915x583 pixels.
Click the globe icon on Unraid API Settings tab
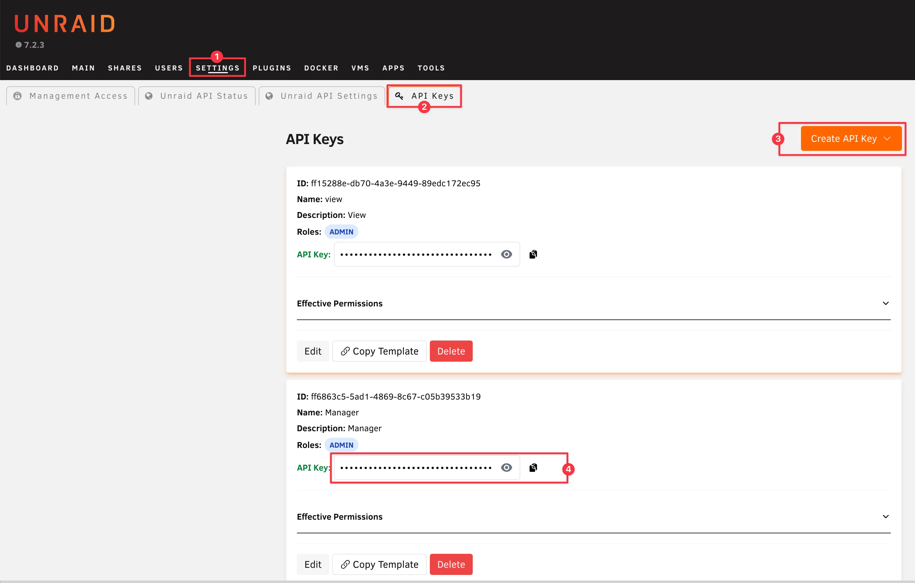[269, 96]
